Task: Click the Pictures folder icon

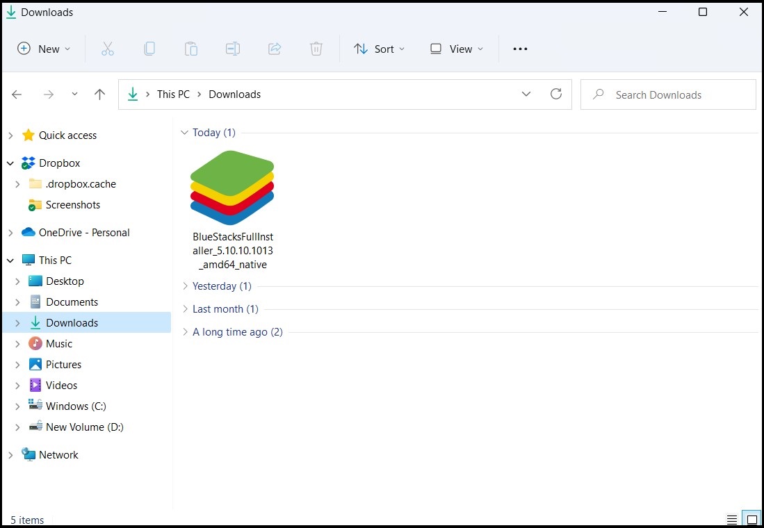Action: [x=35, y=364]
